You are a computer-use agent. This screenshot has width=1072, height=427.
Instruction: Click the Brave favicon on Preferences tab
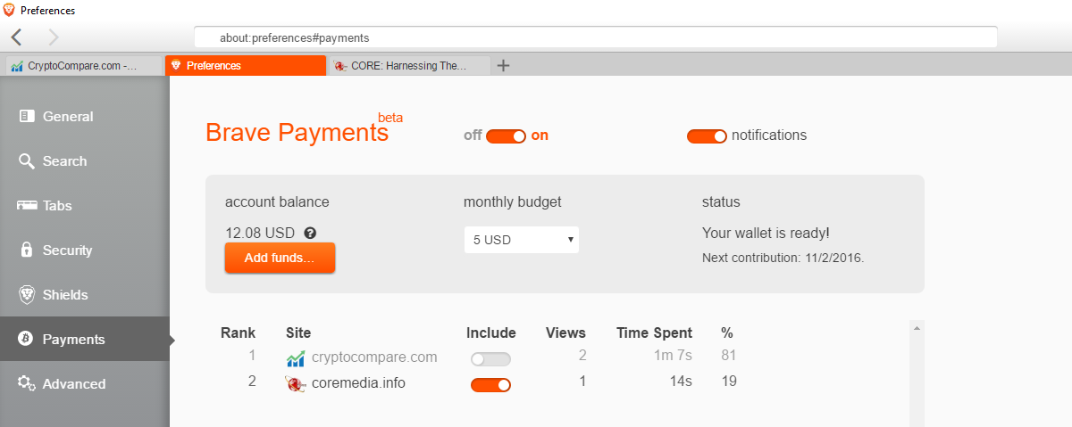pyautogui.click(x=176, y=65)
